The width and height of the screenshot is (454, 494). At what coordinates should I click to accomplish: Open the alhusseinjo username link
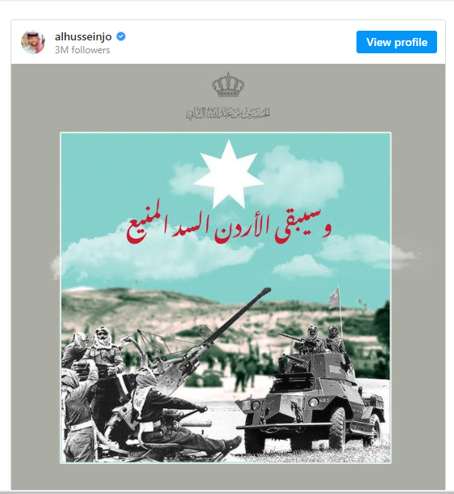[83, 36]
